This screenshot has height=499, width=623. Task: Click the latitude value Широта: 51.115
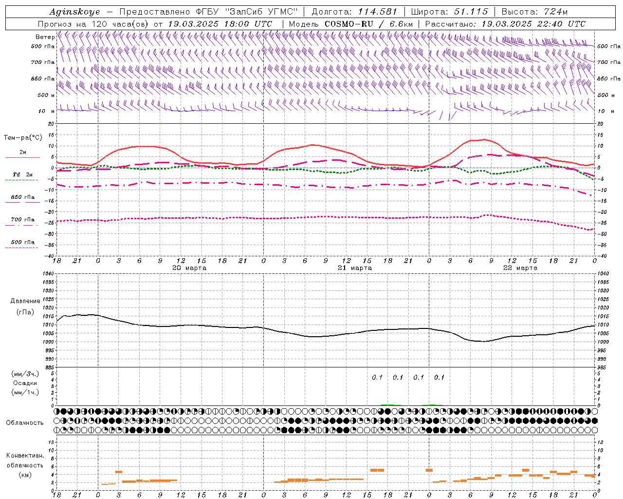[x=449, y=12]
